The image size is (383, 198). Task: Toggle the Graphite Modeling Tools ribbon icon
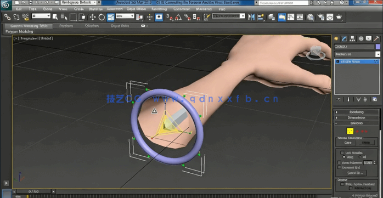pos(281,17)
